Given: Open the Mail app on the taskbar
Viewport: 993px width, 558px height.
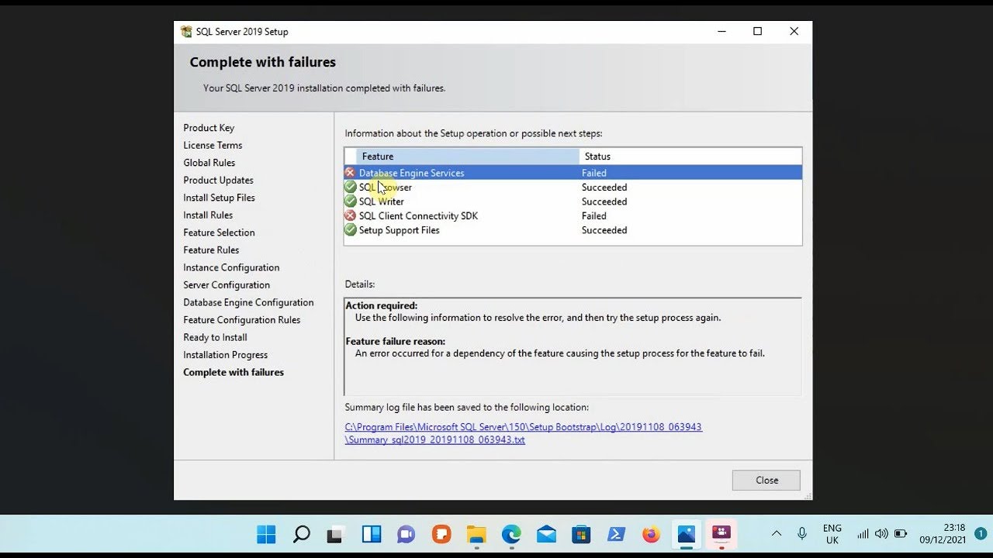Looking at the screenshot, I should pos(546,535).
